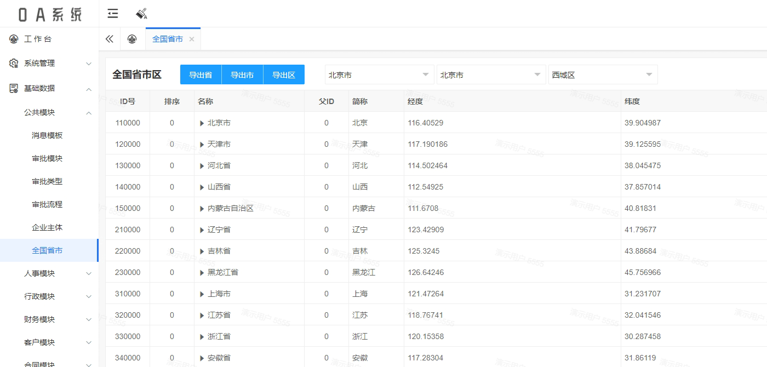
Task: Click the 纬度 column header
Action: (694, 101)
